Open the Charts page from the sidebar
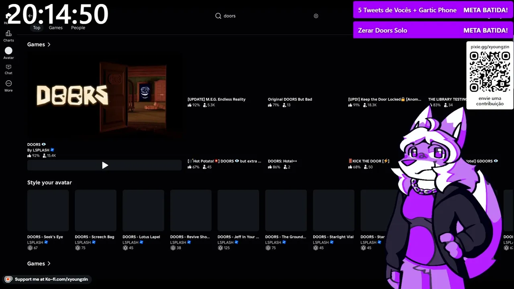The image size is (514, 289). pos(8,36)
